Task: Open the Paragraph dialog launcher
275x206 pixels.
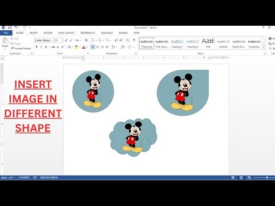Action: 136,54
